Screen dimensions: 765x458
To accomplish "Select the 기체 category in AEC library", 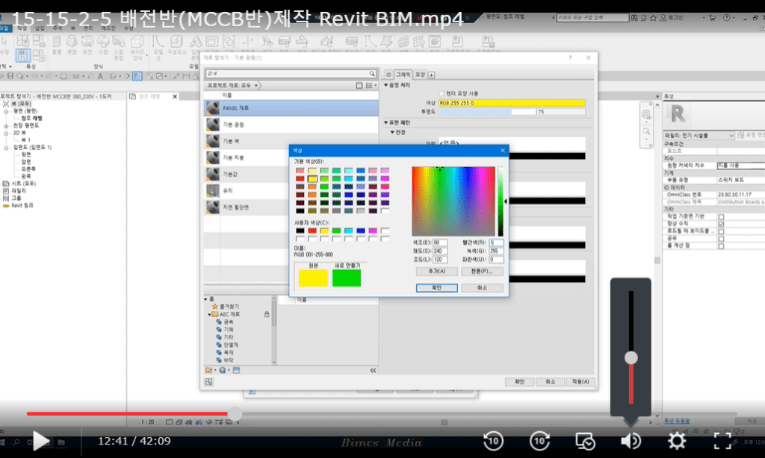I will 229,330.
